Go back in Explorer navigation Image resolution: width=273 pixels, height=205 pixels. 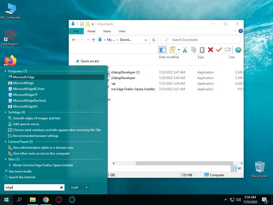74,40
